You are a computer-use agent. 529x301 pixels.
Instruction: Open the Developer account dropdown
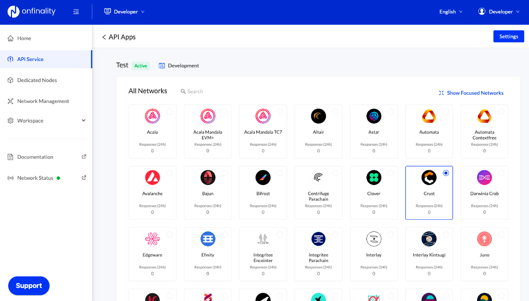(x=499, y=12)
